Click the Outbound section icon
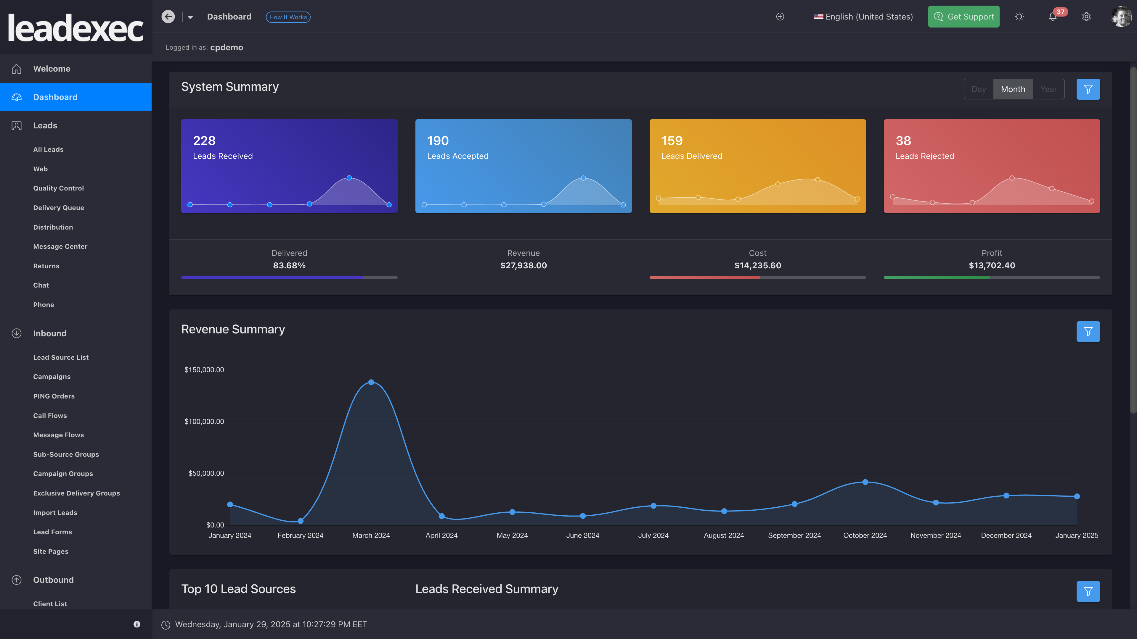Image resolution: width=1137 pixels, height=639 pixels. (16, 580)
